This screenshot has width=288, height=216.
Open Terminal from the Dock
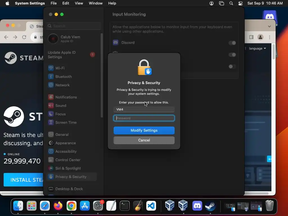(x=125, y=206)
